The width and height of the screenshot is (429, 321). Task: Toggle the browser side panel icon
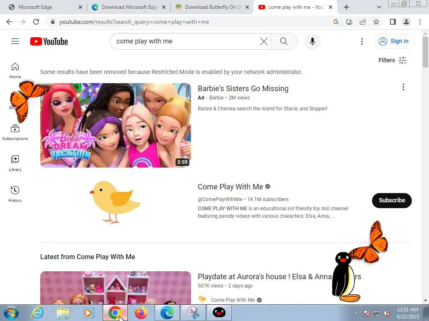[x=393, y=22]
